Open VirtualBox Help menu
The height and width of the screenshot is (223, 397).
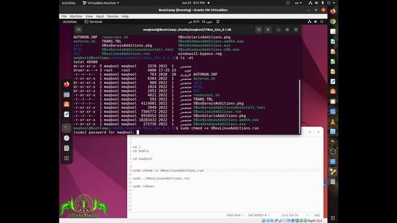[x=125, y=16]
